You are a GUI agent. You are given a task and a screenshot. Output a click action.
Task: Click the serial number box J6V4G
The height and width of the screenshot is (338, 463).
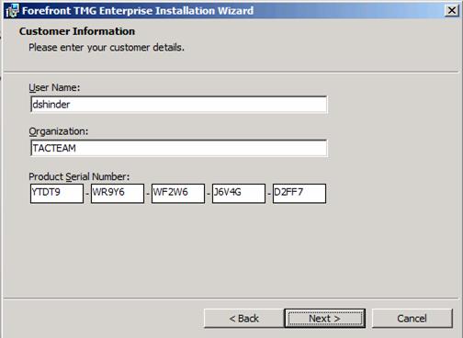pos(239,193)
